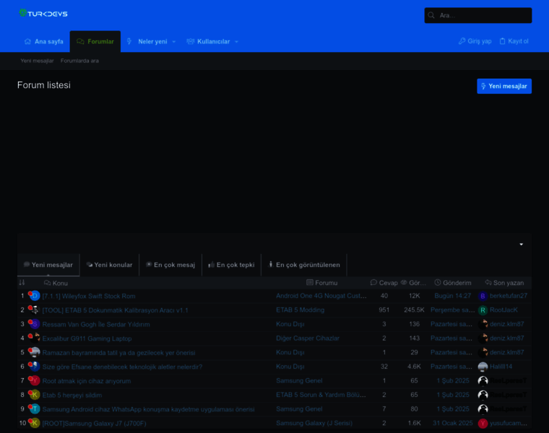Screen dimensions: 549x433
Task: Open ETAB 5 Modding forum link
Action: click(300, 310)
